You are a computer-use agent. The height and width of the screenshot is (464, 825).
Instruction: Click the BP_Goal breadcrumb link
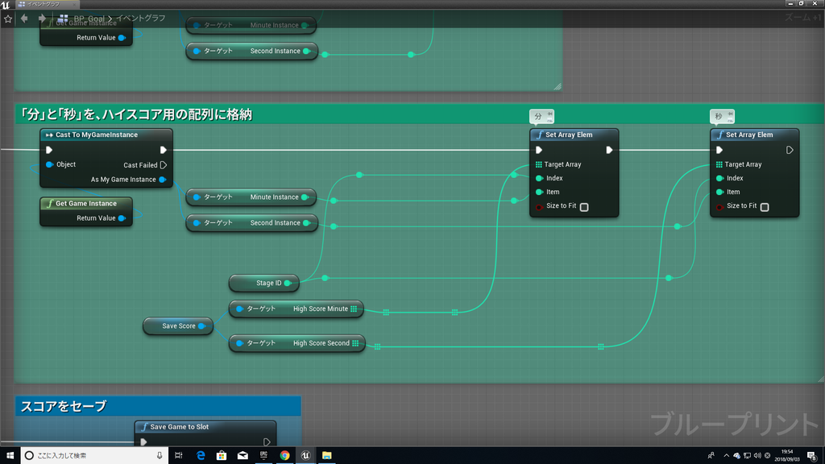pos(89,19)
